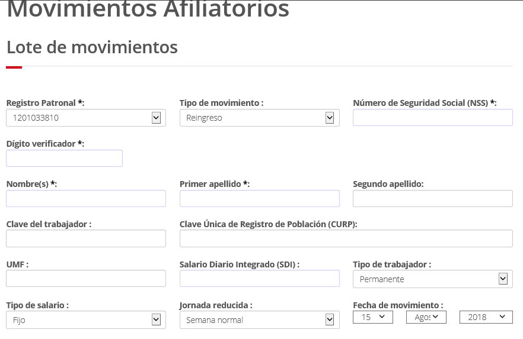Select the Nombre(s) text field
The height and width of the screenshot is (339, 523).
[86, 199]
